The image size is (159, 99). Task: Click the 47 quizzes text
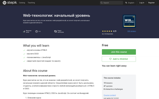coord(108,86)
